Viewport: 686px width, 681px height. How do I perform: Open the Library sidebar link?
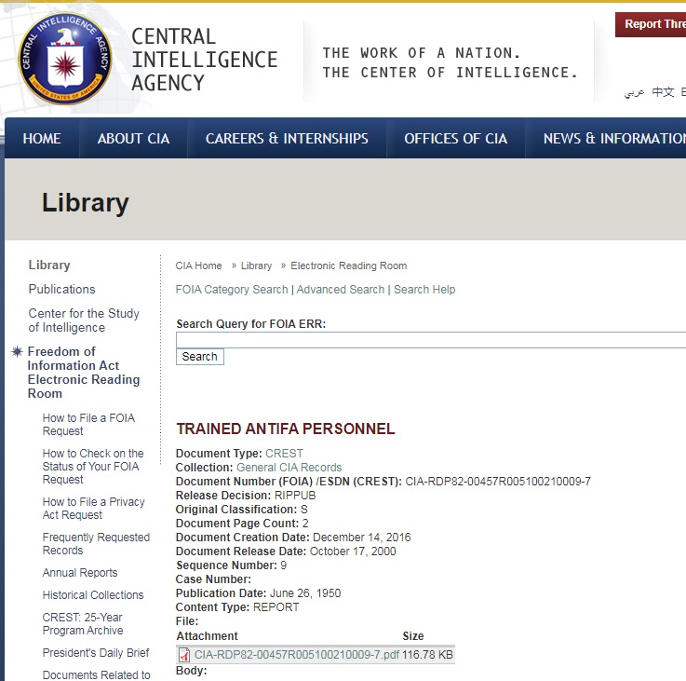point(49,265)
